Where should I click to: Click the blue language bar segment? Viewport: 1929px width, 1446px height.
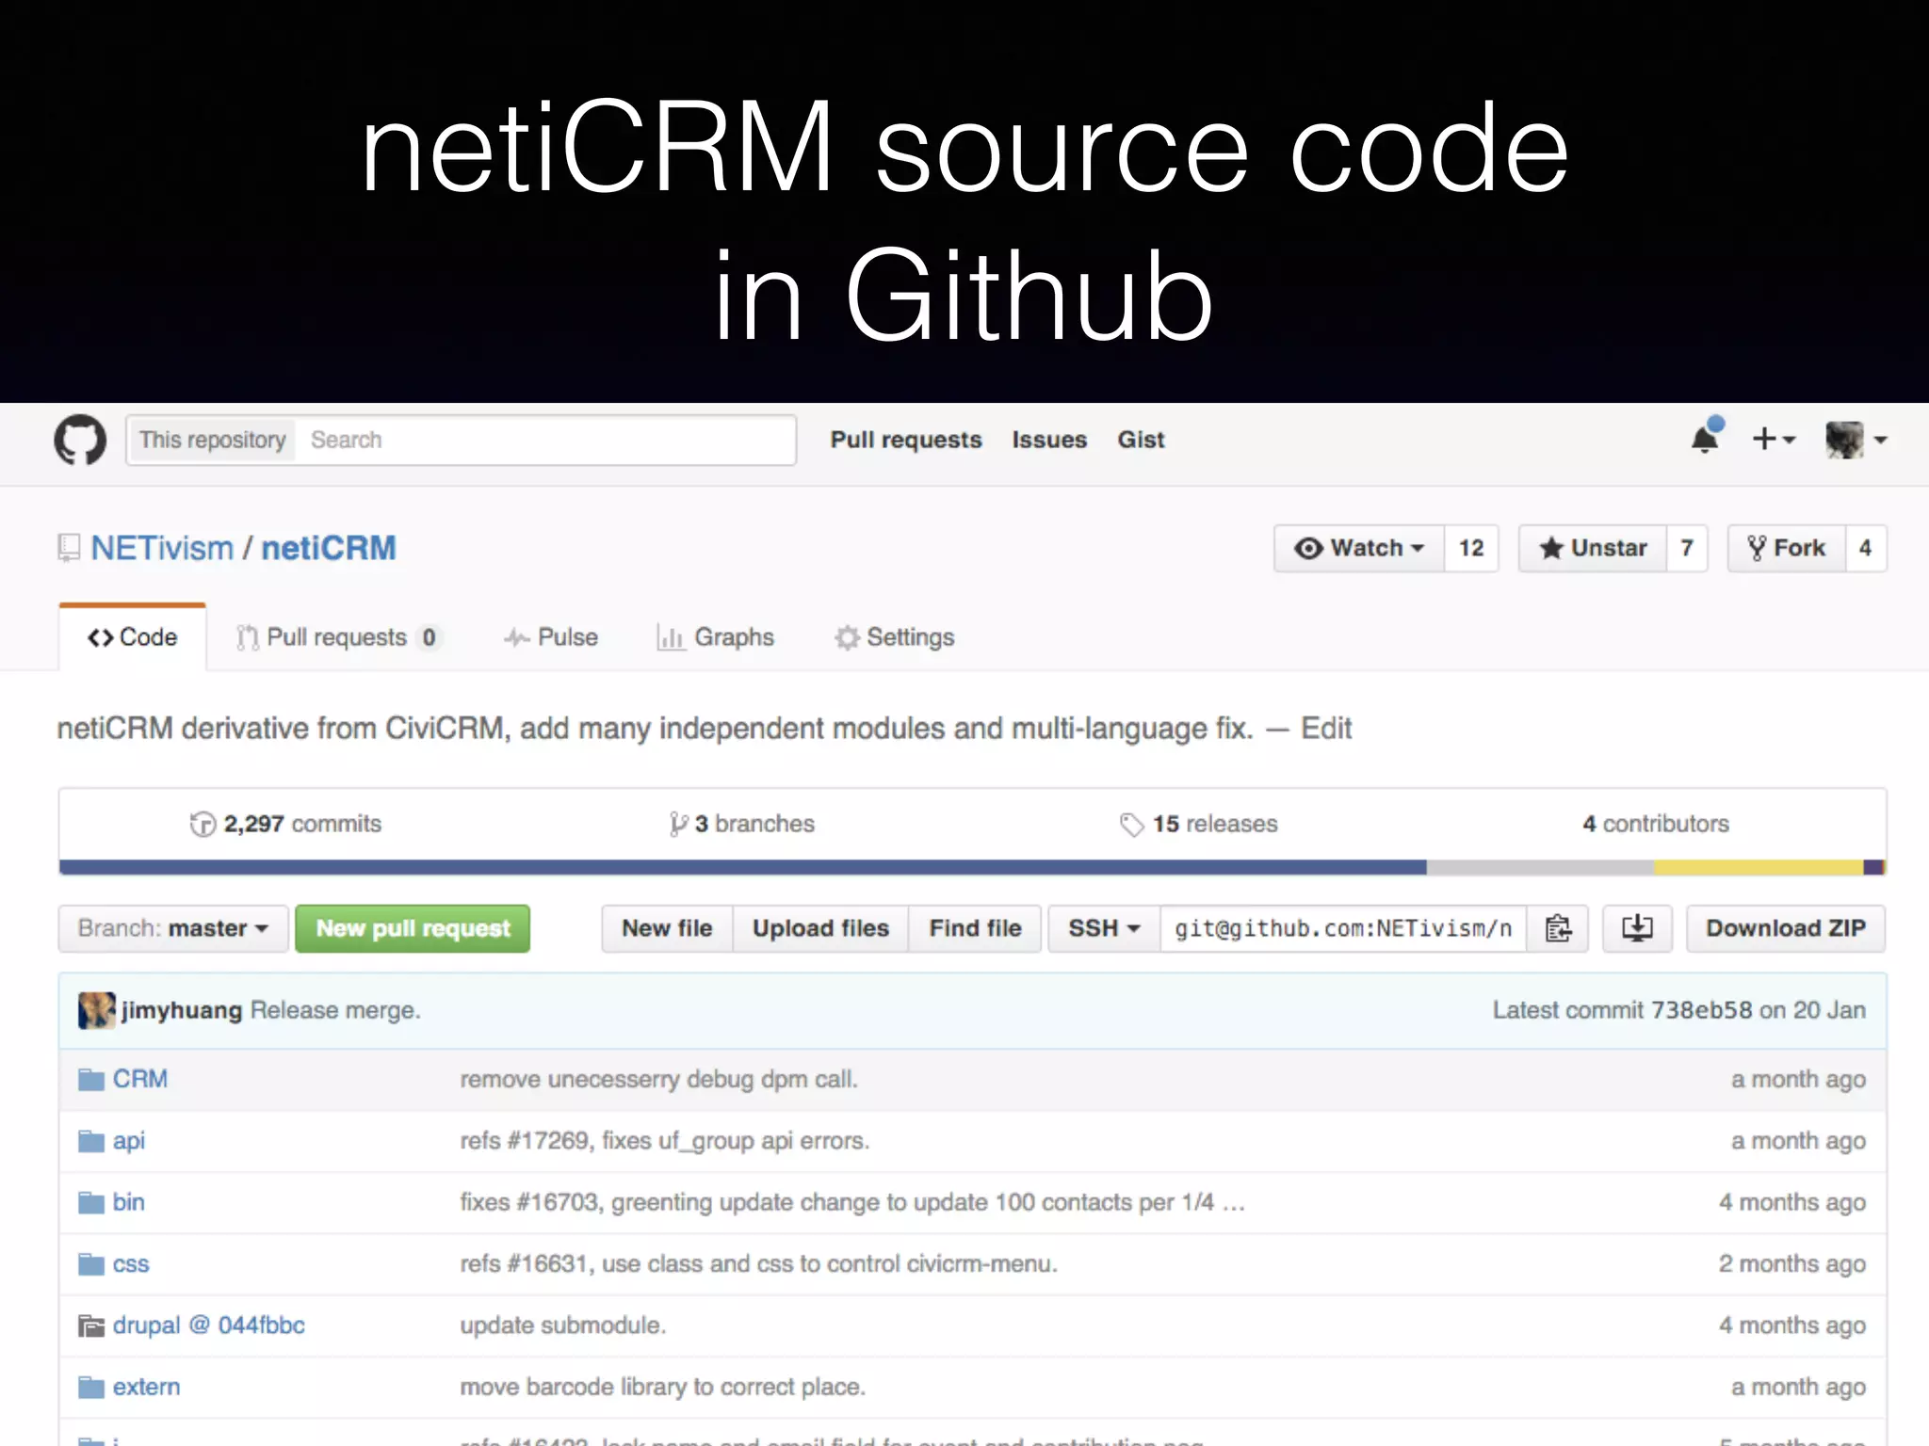(x=743, y=867)
